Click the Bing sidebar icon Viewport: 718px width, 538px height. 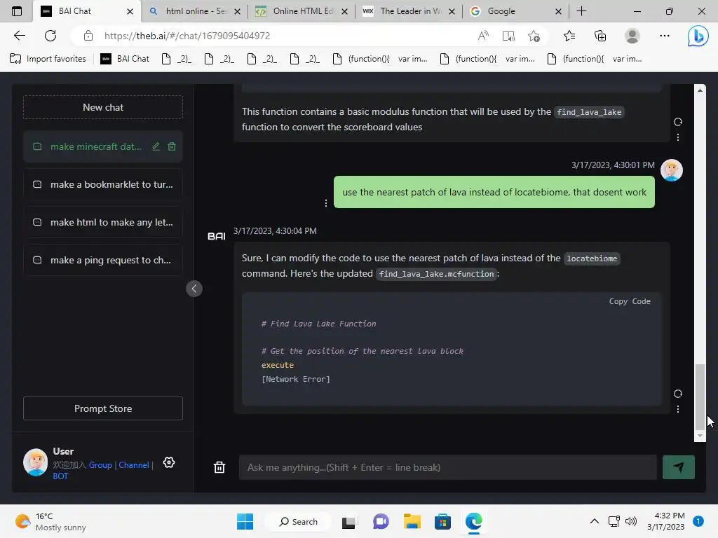[x=698, y=36]
